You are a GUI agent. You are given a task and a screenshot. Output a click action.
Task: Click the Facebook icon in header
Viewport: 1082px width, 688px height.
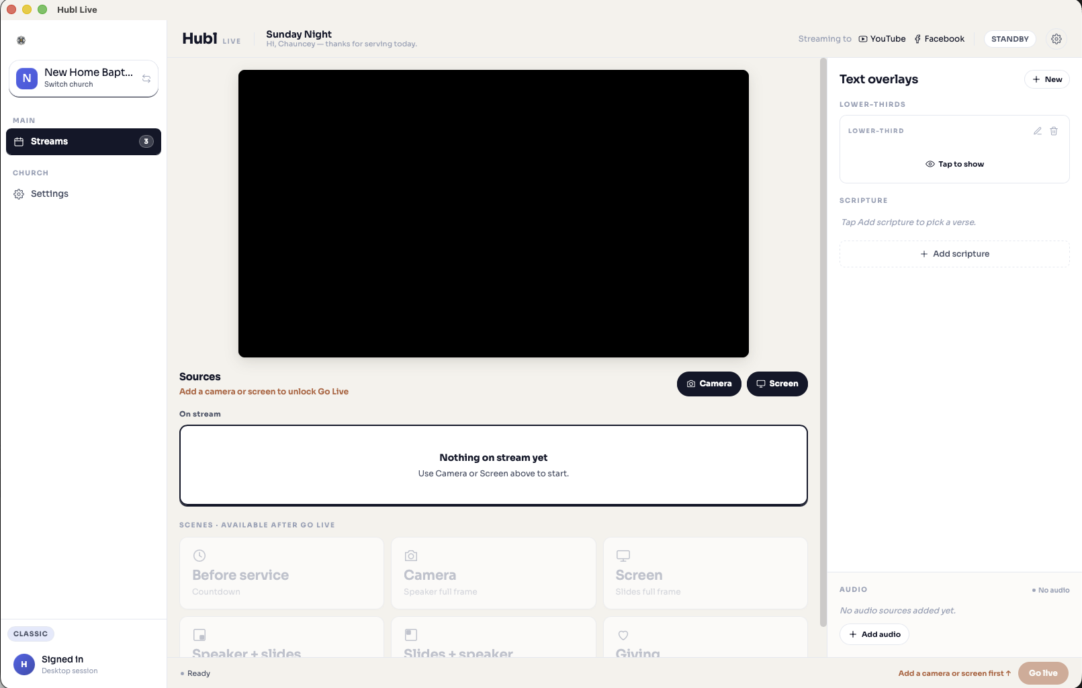pyautogui.click(x=917, y=39)
